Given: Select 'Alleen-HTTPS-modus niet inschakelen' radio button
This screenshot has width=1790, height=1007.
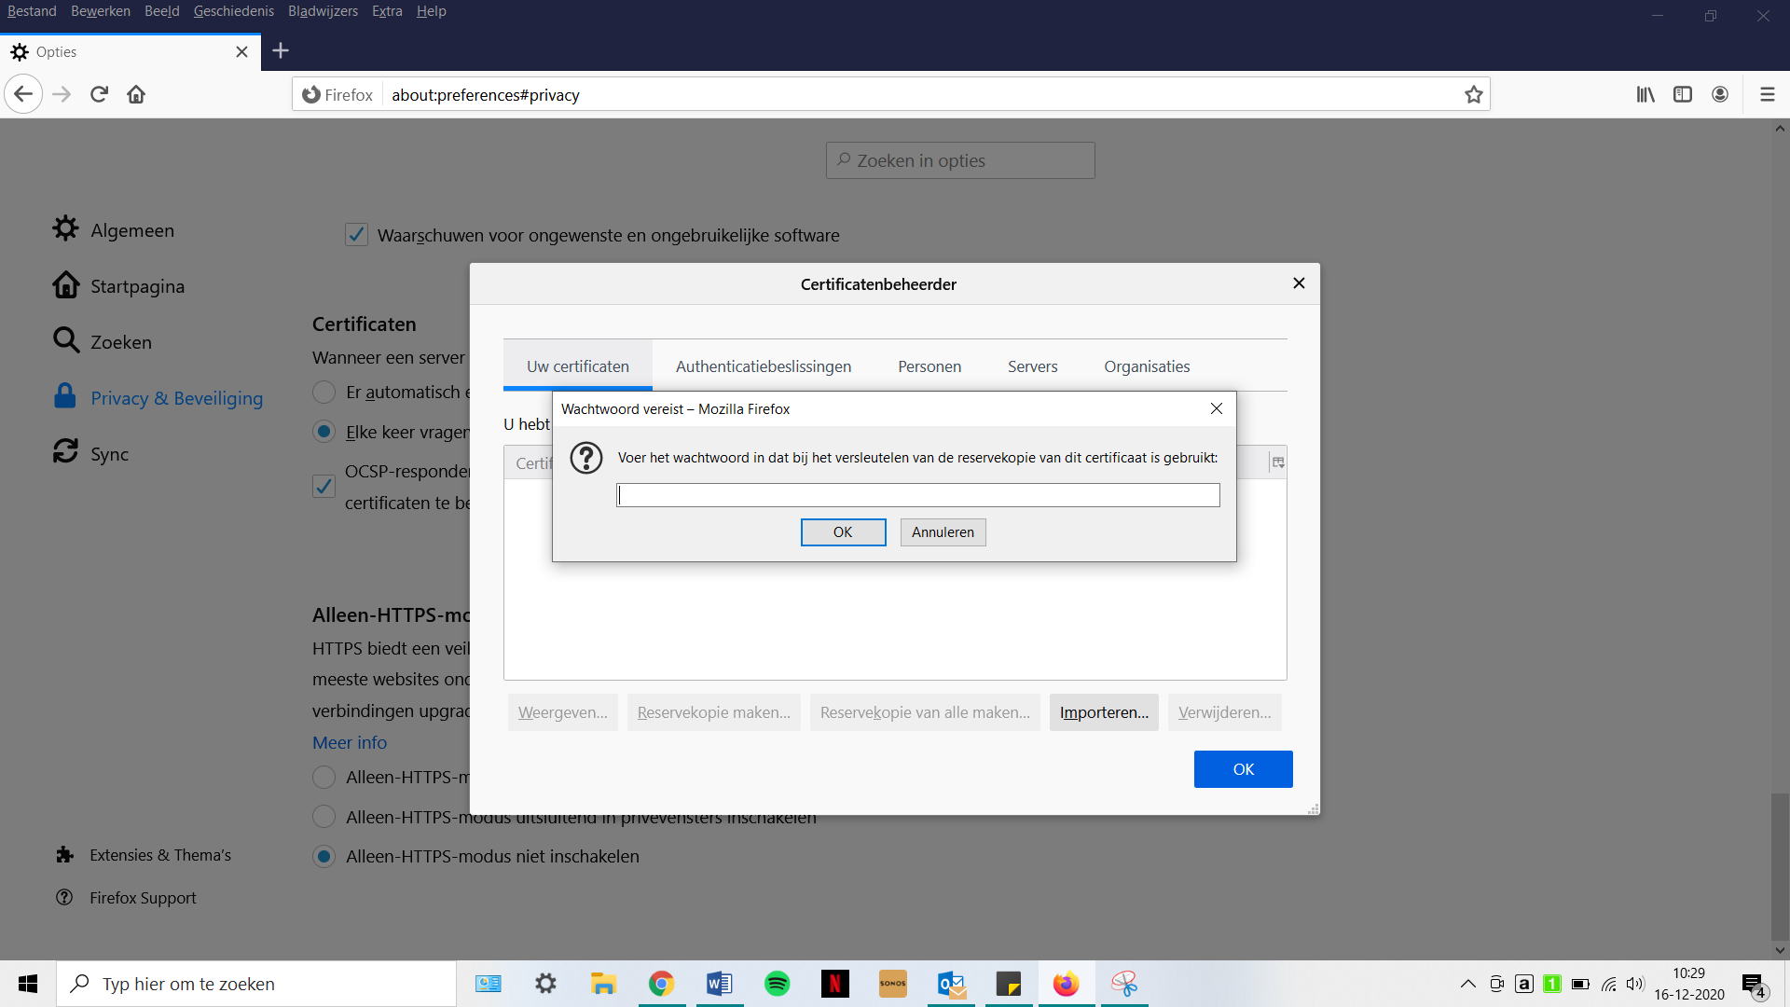Looking at the screenshot, I should [x=324, y=856].
